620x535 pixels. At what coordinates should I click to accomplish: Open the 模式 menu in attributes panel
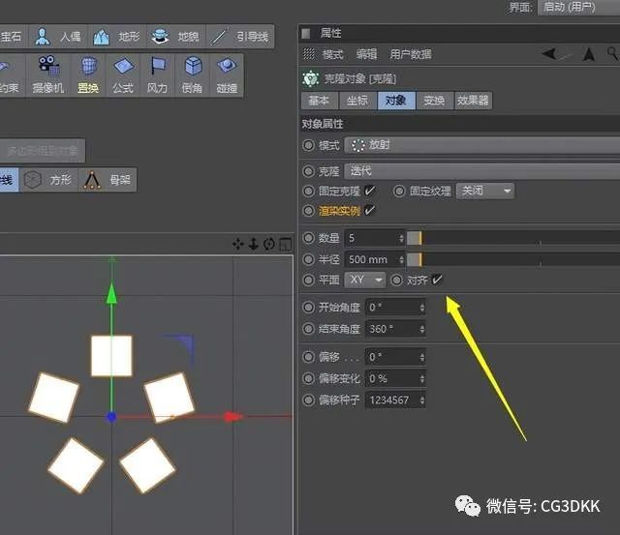click(332, 54)
